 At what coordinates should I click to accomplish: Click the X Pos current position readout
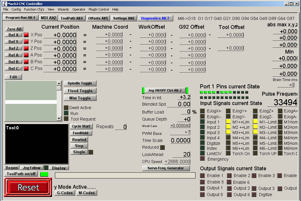[x=60, y=35]
